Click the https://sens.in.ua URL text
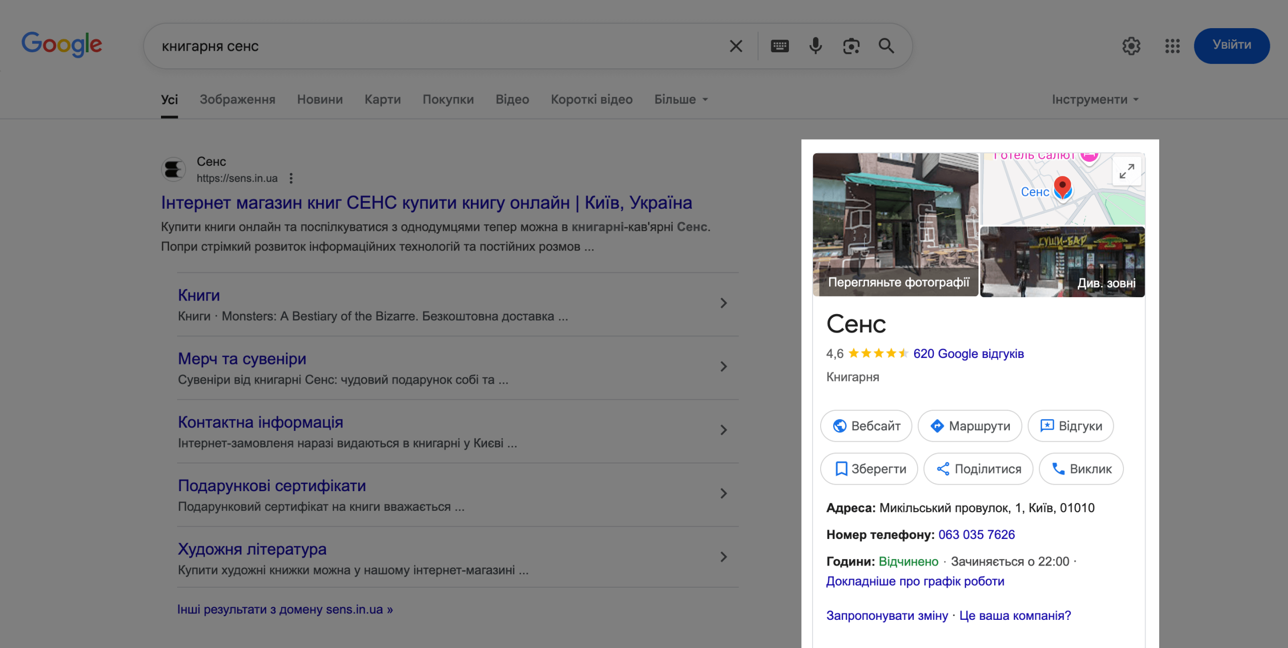The width and height of the screenshot is (1288, 648). coord(237,178)
